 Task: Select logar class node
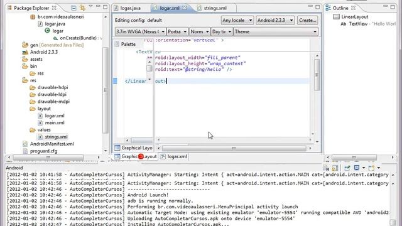[58, 31]
